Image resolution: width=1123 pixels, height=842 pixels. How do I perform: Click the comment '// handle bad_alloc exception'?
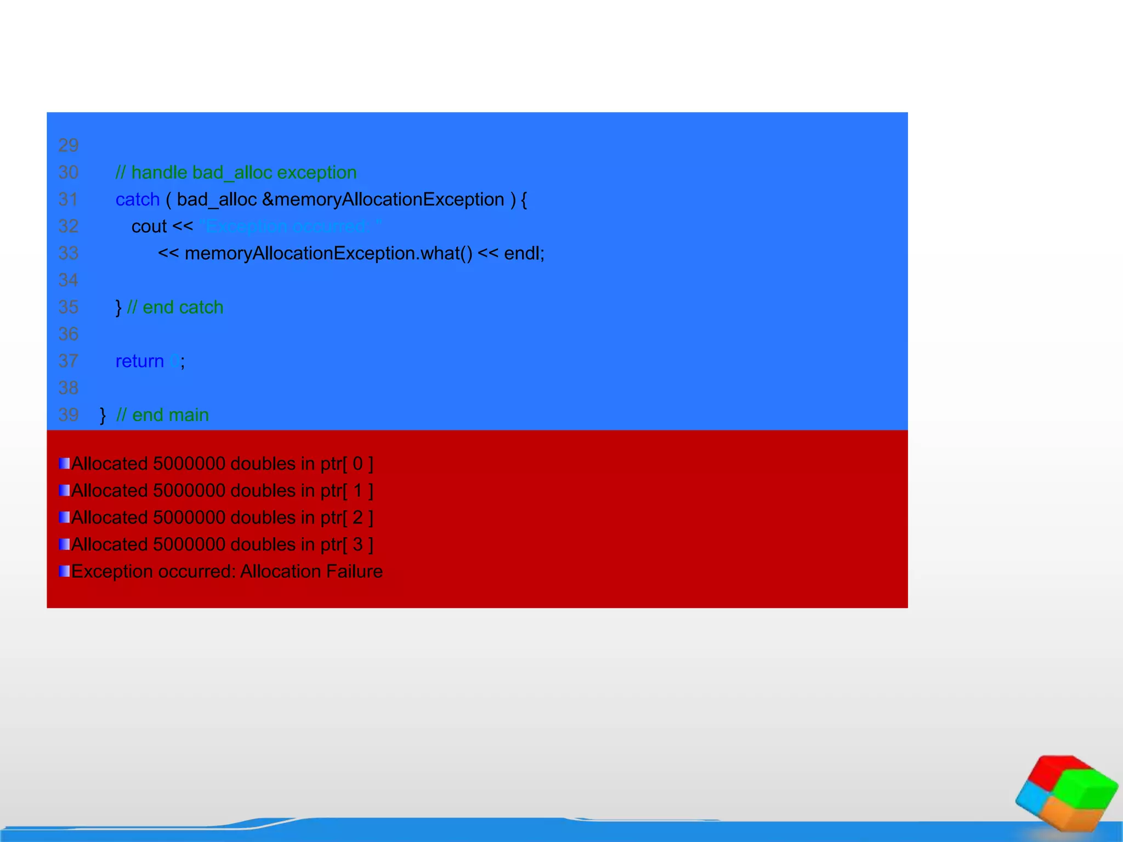click(x=236, y=173)
